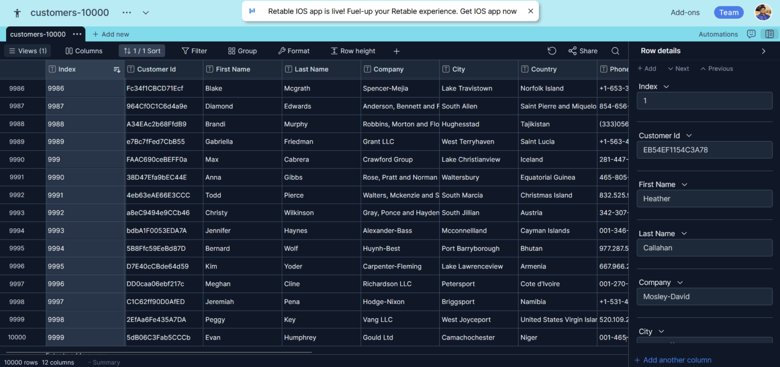The width and height of the screenshot is (780, 367).
Task: Click Add another column link
Action: pyautogui.click(x=672, y=359)
